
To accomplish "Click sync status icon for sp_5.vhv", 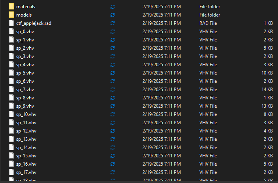I will pos(113,73).
